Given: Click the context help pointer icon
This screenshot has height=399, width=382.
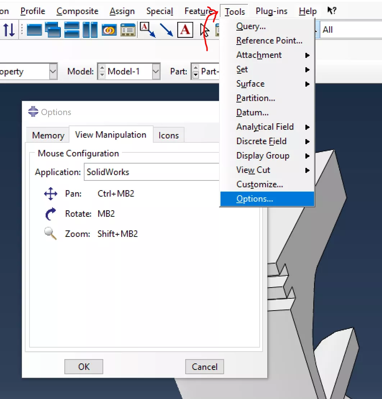Looking at the screenshot, I should pos(332,11).
